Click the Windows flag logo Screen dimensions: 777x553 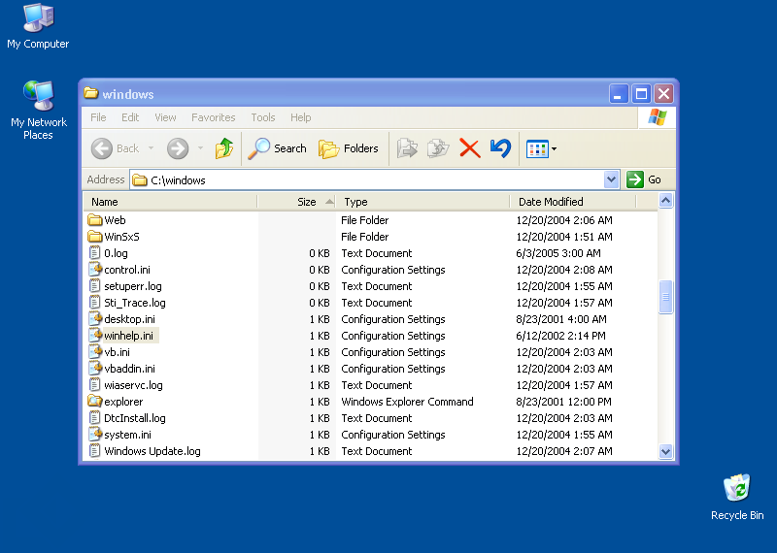(658, 117)
